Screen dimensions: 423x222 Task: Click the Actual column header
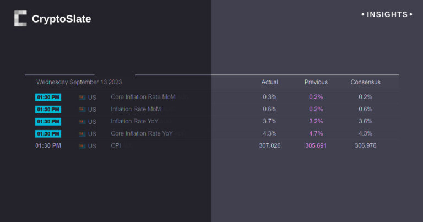click(x=270, y=82)
